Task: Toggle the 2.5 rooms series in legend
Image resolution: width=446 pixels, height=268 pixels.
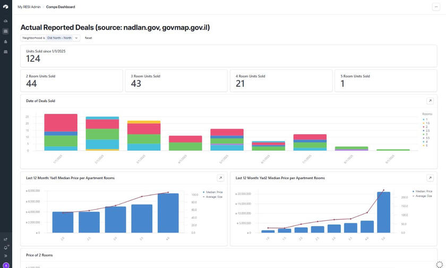Action: [426, 130]
